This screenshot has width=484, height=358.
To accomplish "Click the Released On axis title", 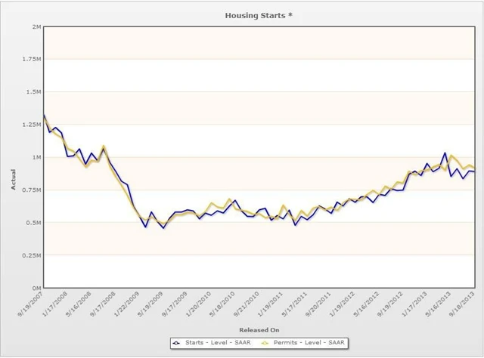I will [x=260, y=329].
